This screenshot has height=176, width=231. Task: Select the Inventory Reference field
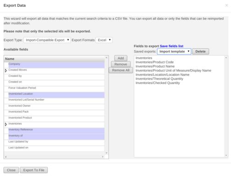(56, 131)
